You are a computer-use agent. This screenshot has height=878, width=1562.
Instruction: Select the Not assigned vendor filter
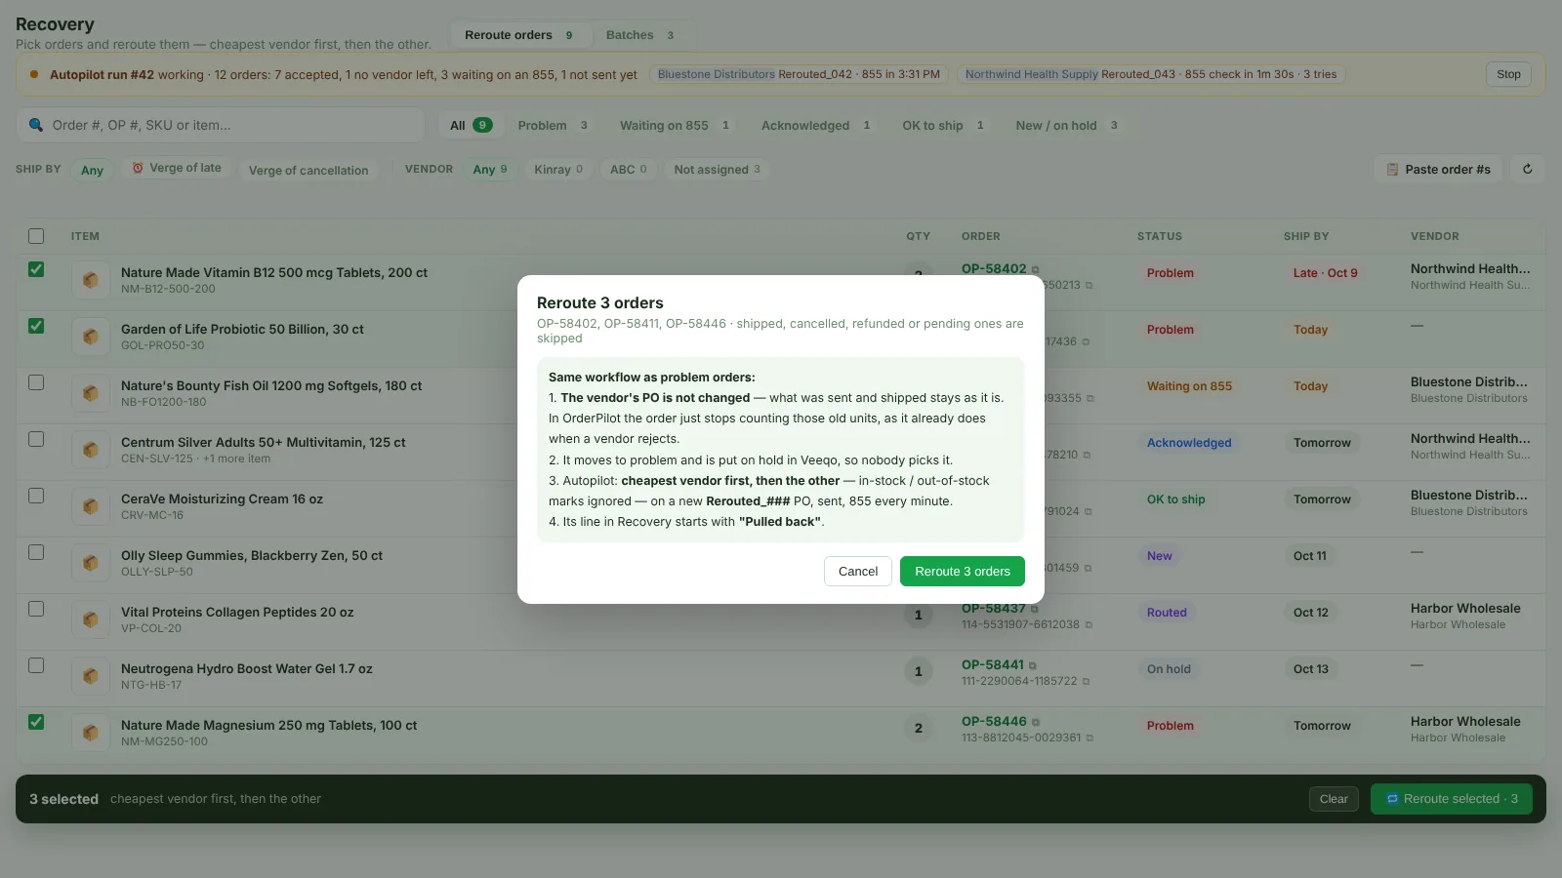717,169
